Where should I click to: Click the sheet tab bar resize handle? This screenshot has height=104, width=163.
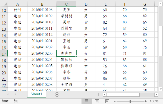[x=98, y=94]
